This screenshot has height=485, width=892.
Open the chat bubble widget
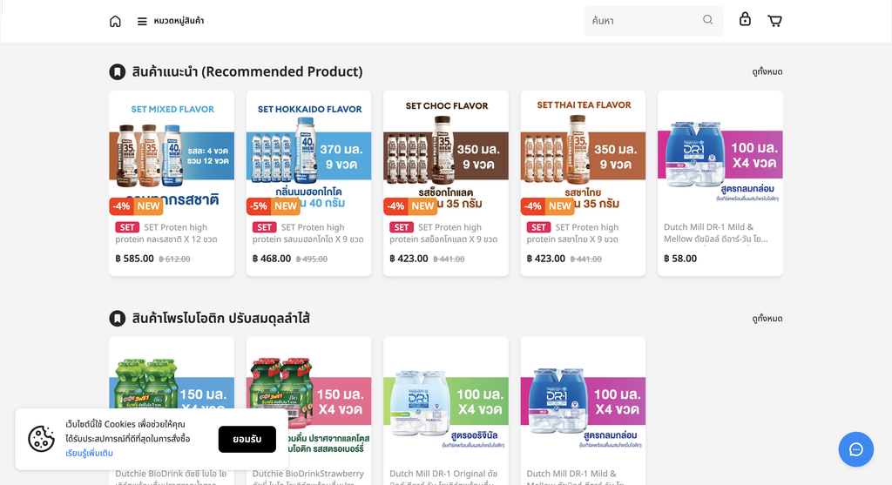[x=855, y=449]
